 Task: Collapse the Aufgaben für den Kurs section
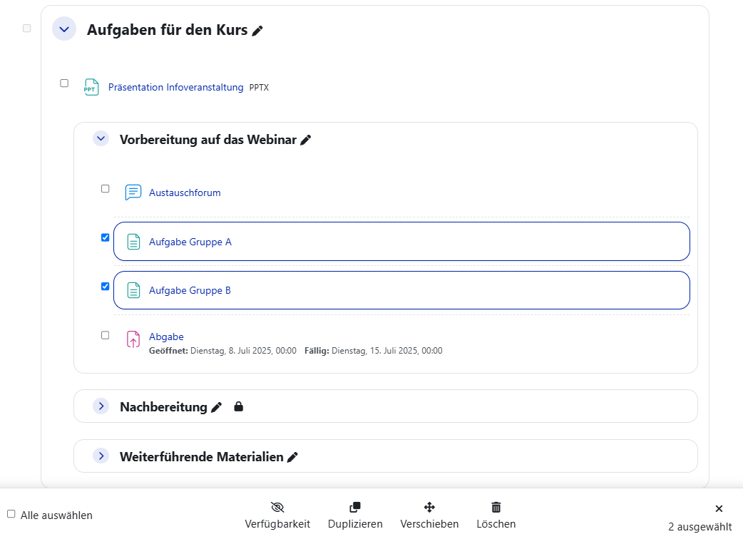(x=64, y=29)
